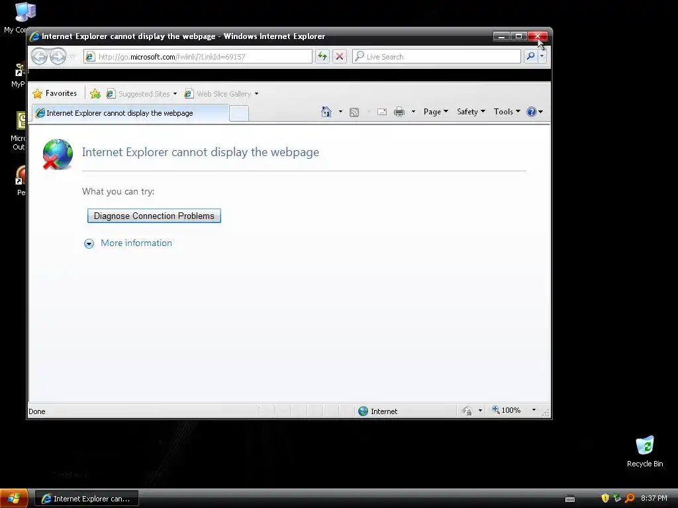Open the Page menu
The image size is (678, 508).
tap(436, 112)
